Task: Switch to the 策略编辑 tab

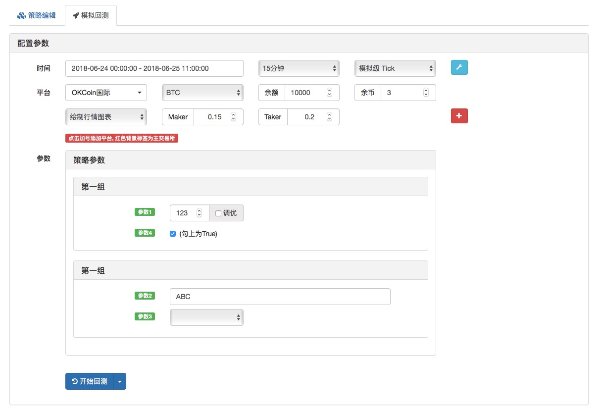Action: coord(37,15)
